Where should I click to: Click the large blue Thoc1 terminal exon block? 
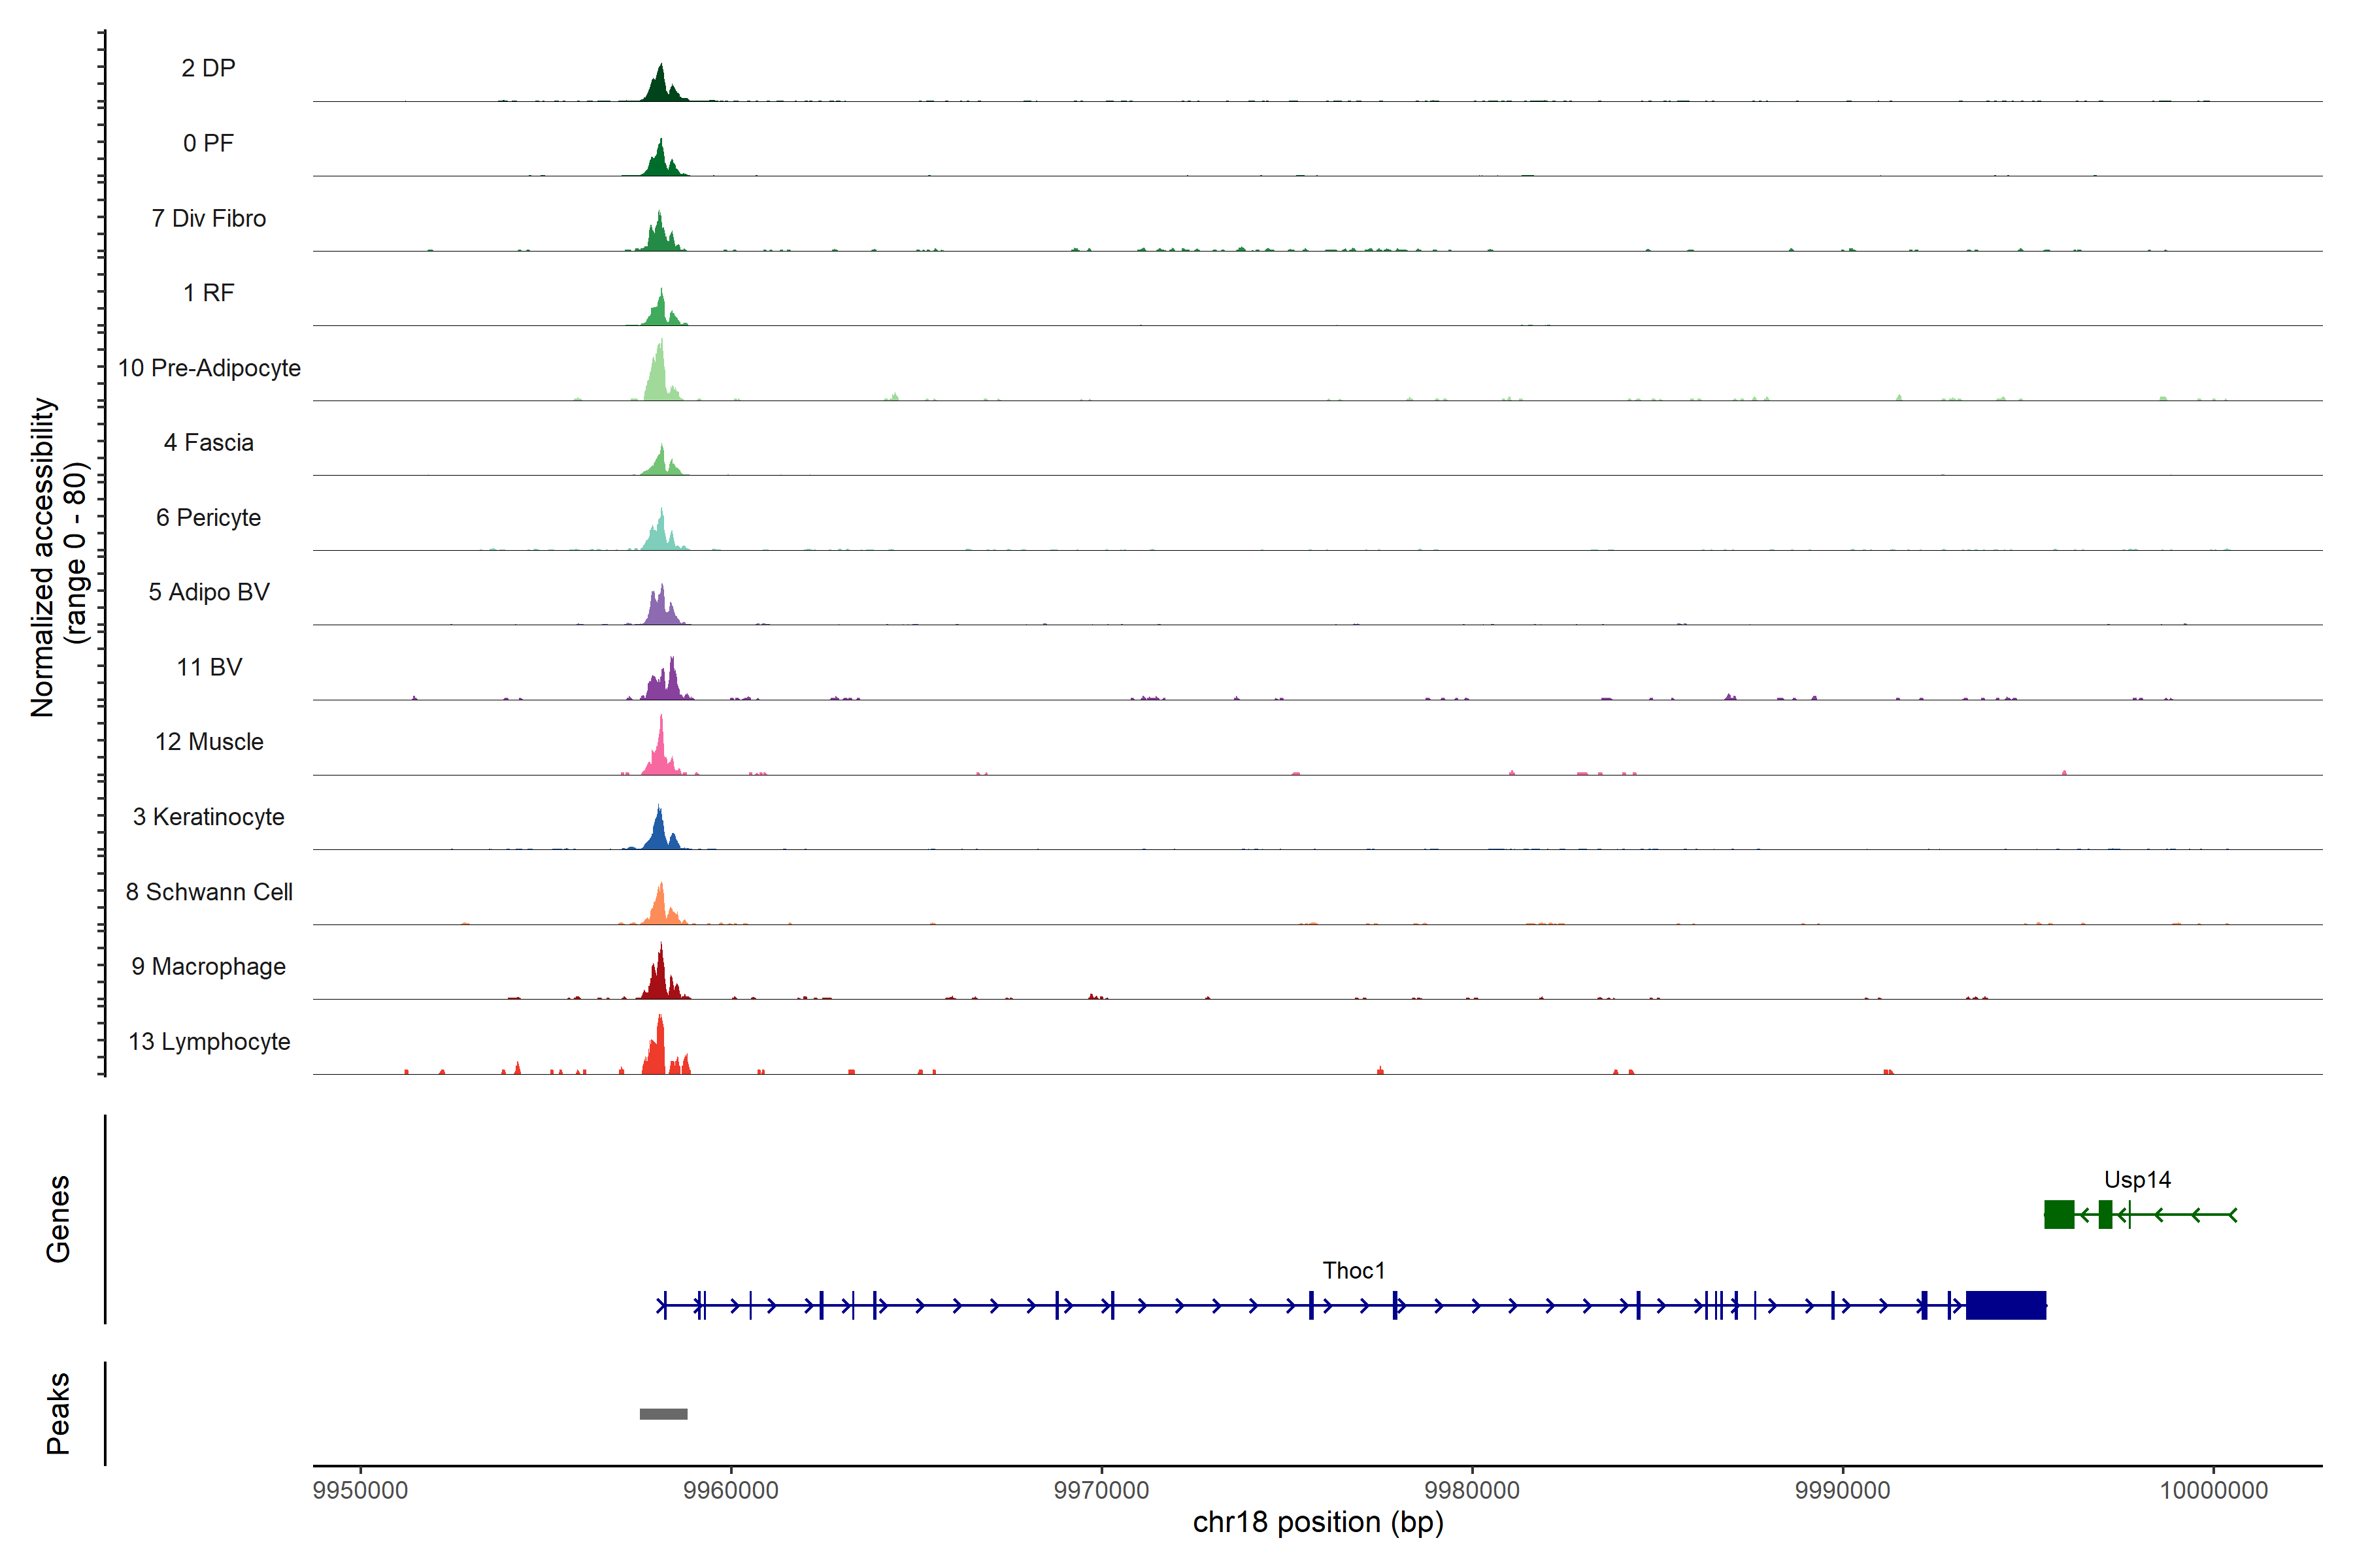[2005, 1305]
